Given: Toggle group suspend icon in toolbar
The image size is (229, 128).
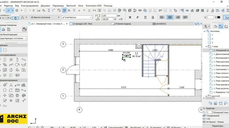Looking at the screenshot, I should 64,10.
